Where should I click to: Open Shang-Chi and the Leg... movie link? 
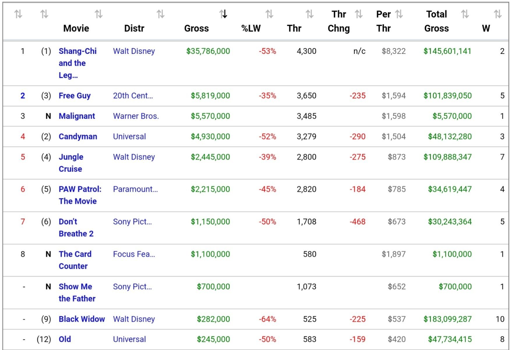(77, 63)
